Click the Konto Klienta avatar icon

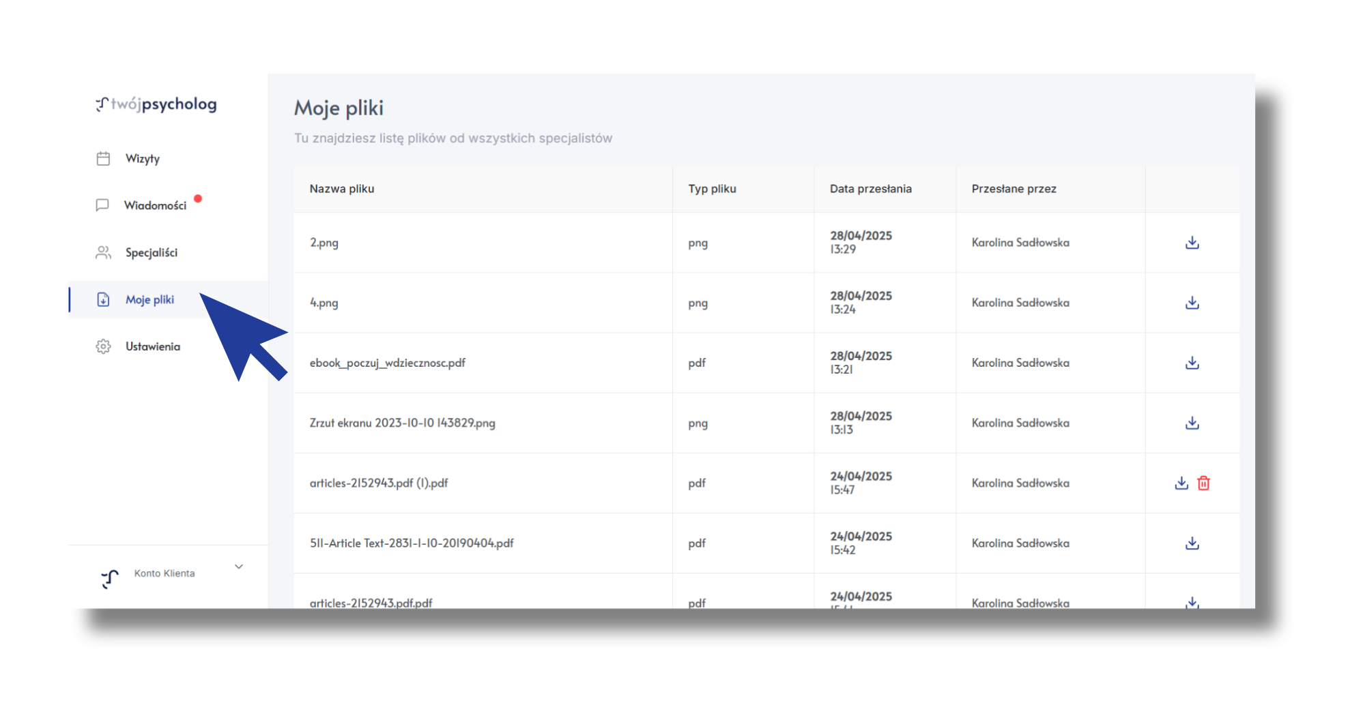[110, 579]
